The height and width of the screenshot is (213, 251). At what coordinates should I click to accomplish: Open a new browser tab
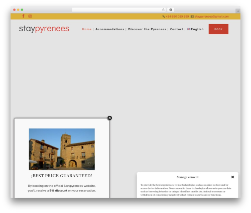pyautogui.click(x=238, y=11)
